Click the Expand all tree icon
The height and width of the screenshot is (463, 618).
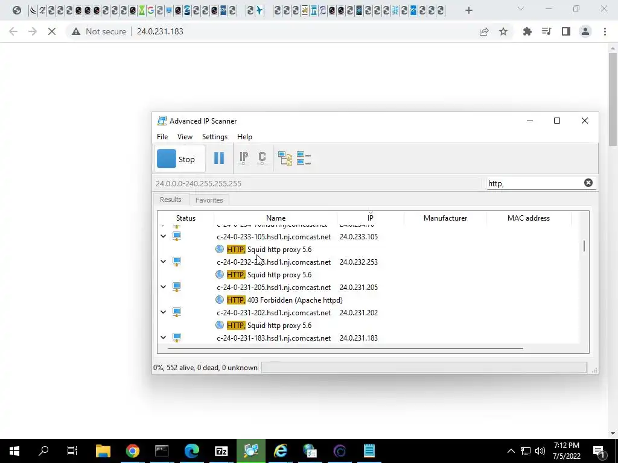tap(285, 159)
